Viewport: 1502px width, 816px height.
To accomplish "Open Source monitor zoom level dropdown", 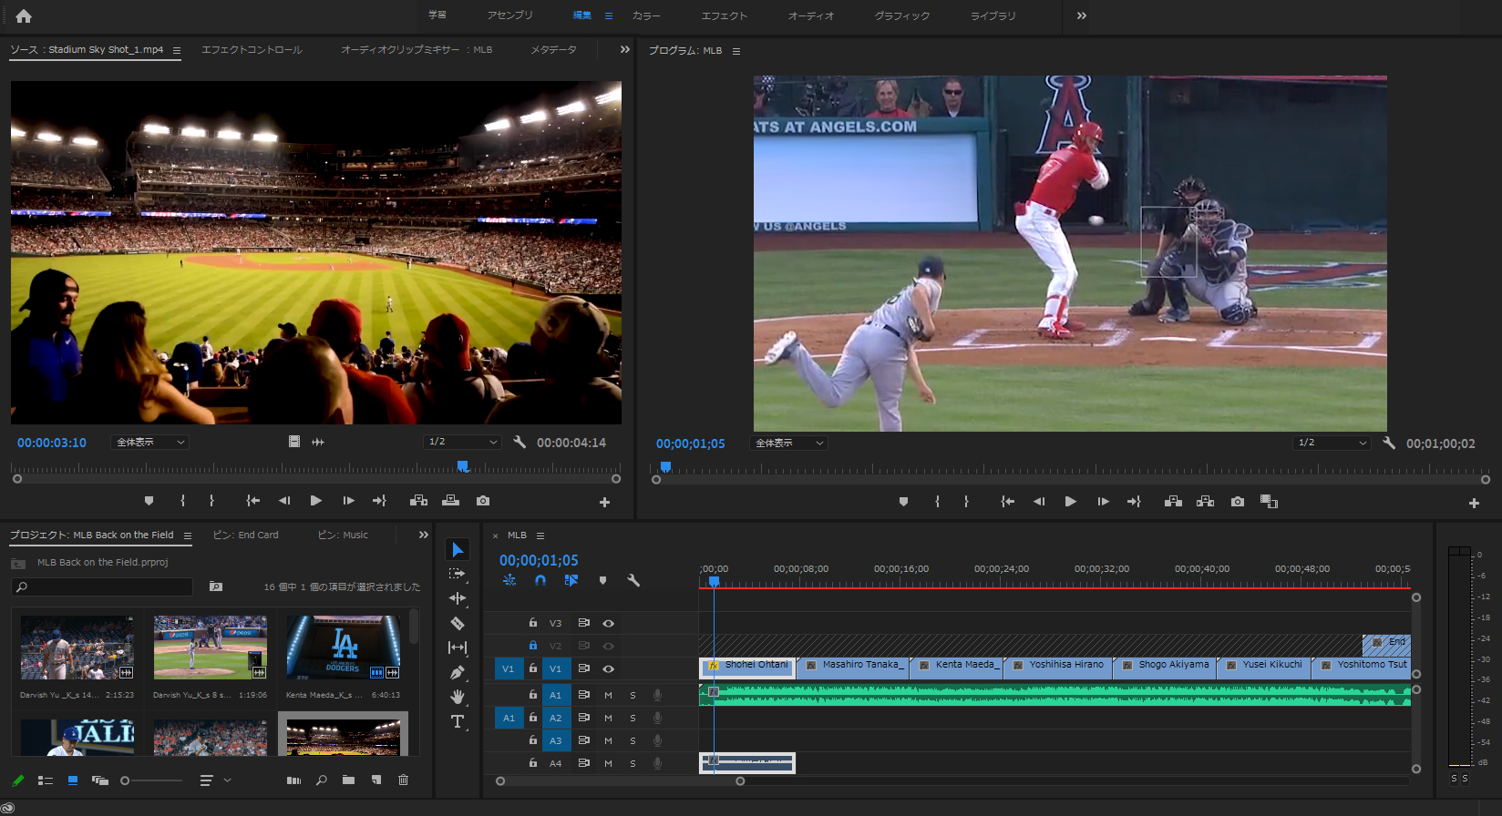I will 150,442.
